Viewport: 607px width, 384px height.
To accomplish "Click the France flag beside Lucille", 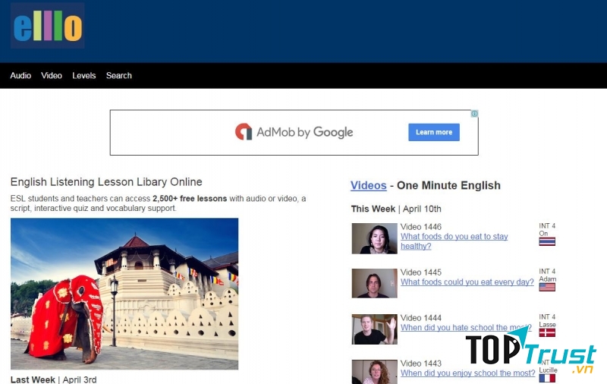I will [546, 378].
